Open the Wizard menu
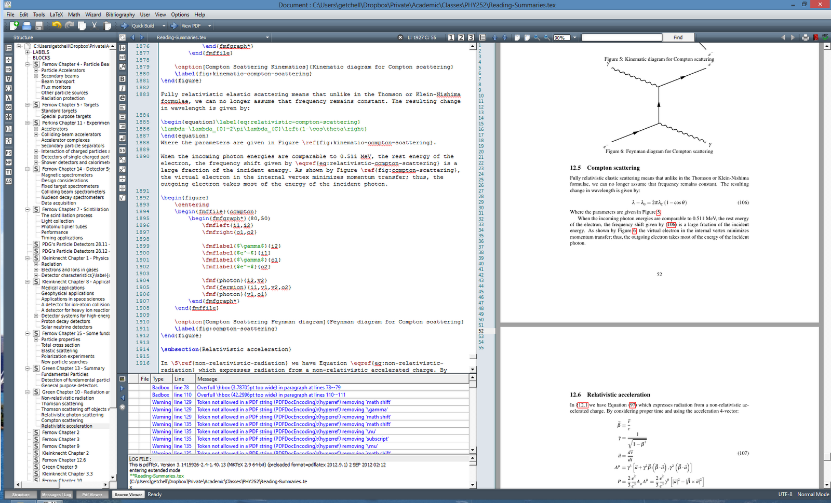 [93, 15]
